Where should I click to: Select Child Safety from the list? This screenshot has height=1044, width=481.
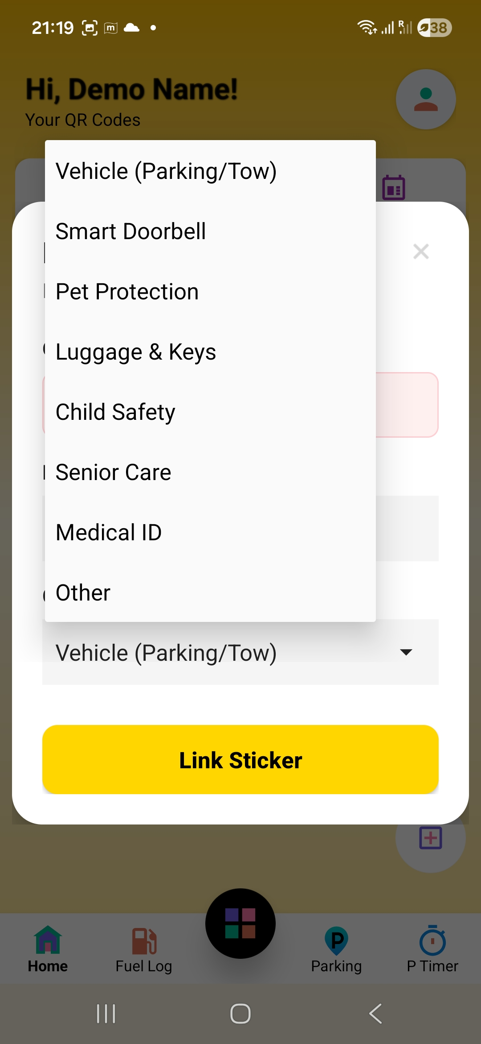pos(115,411)
